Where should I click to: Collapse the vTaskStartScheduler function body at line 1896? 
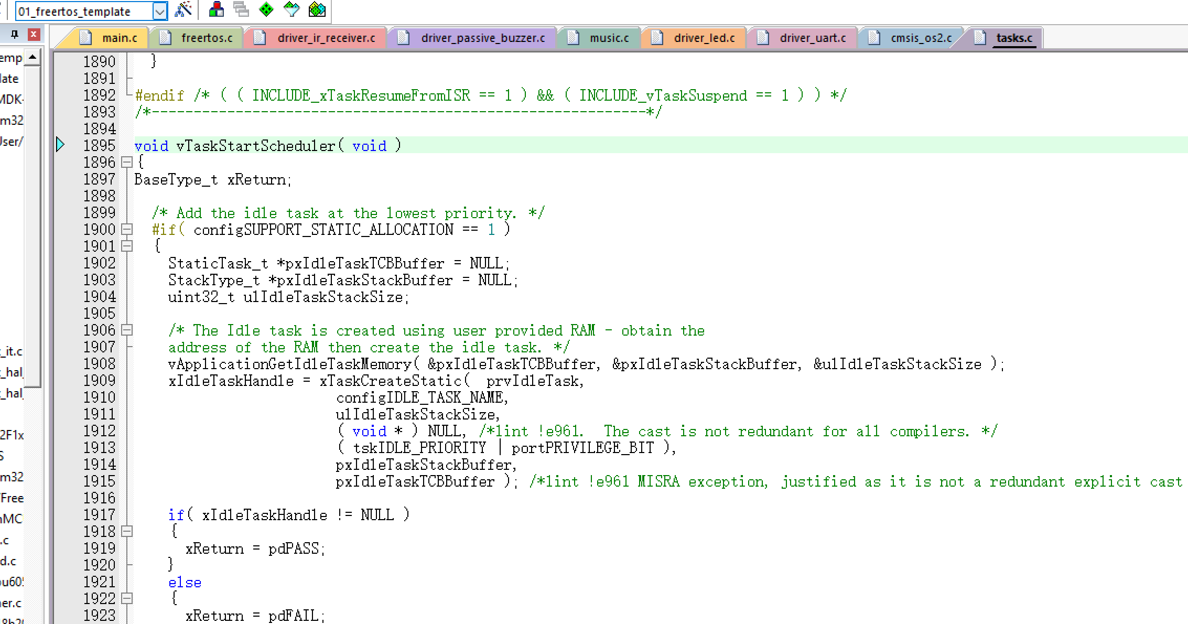126,163
